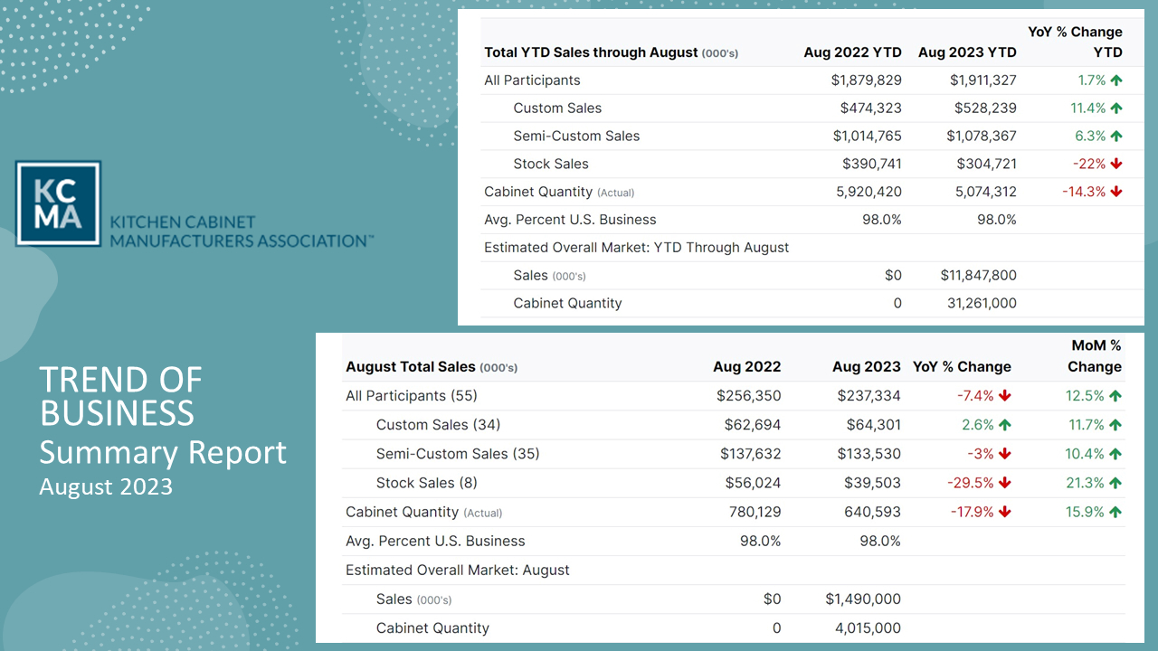Screen dimensions: 1158x651
Task: Click Kitchen Cabinet Manufacturers Association text
Action: 241,231
